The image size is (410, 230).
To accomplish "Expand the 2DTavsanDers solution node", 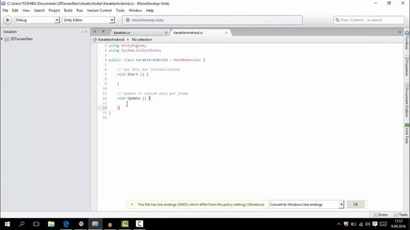I will pyautogui.click(x=2, y=39).
